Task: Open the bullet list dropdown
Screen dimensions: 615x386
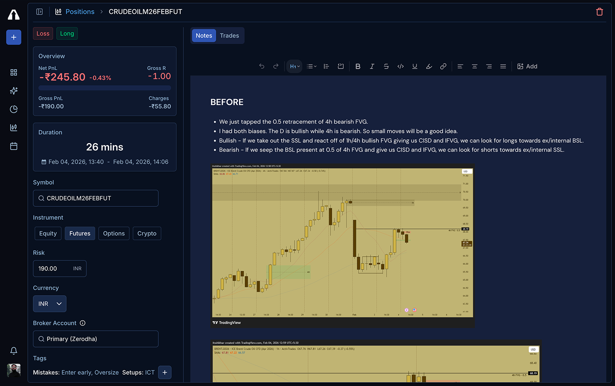Action: point(311,66)
